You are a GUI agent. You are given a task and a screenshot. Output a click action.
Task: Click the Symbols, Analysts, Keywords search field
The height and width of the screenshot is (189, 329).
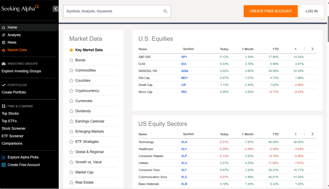click(117, 11)
